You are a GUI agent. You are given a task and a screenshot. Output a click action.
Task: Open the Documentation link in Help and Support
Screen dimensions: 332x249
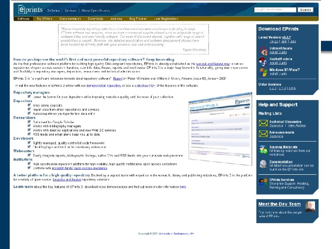point(281,161)
